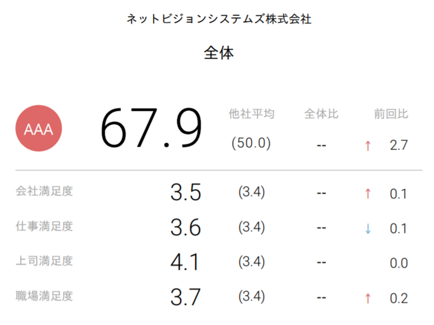The image size is (434, 325).
Task: Click the (50.0) industry average value
Action: coord(251,143)
